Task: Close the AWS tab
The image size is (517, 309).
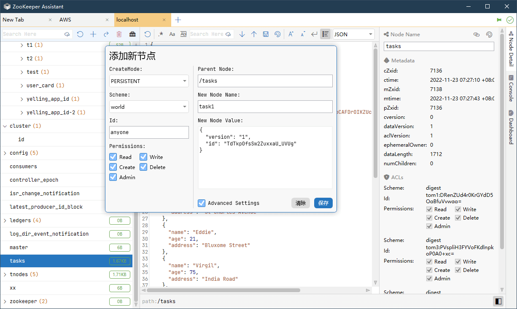Action: click(x=108, y=20)
